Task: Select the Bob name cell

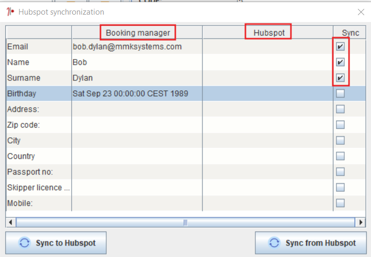Action: 137,62
